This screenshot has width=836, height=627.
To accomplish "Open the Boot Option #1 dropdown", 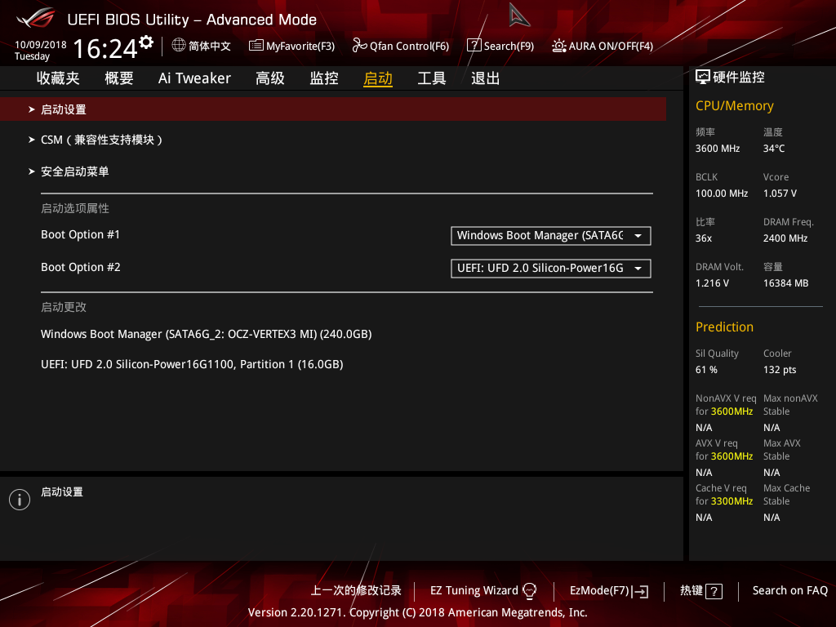I will 550,236.
